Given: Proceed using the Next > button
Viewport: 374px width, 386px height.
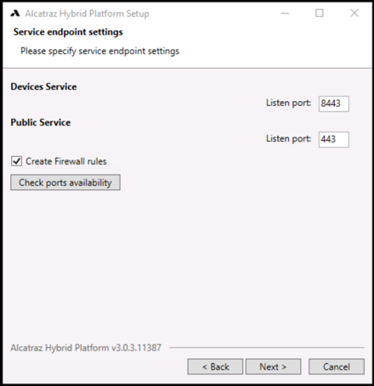Looking at the screenshot, I should click(x=273, y=366).
